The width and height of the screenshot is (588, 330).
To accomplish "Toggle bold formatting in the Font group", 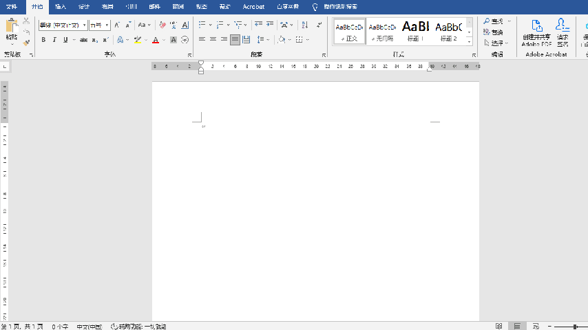I will (x=43, y=40).
